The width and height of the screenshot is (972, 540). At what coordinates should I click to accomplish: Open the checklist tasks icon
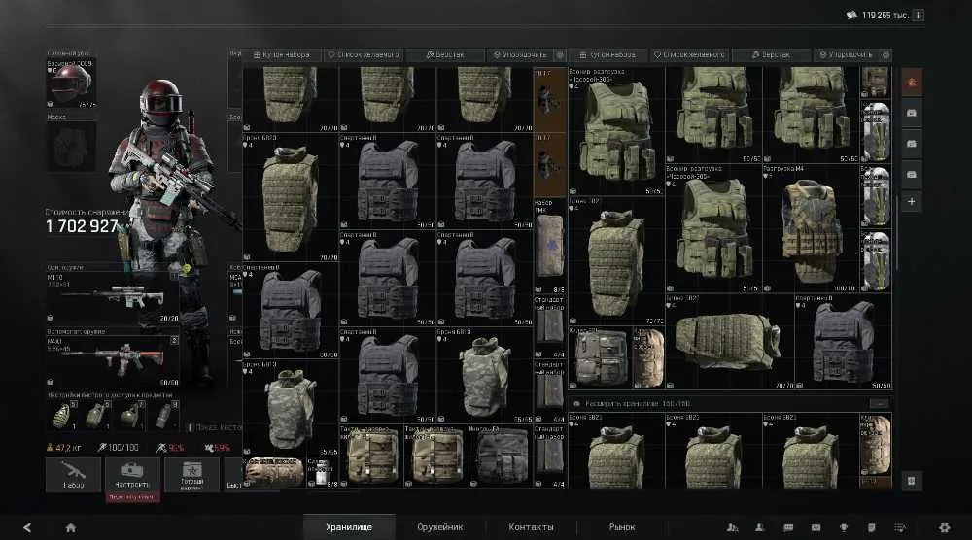coord(900,527)
